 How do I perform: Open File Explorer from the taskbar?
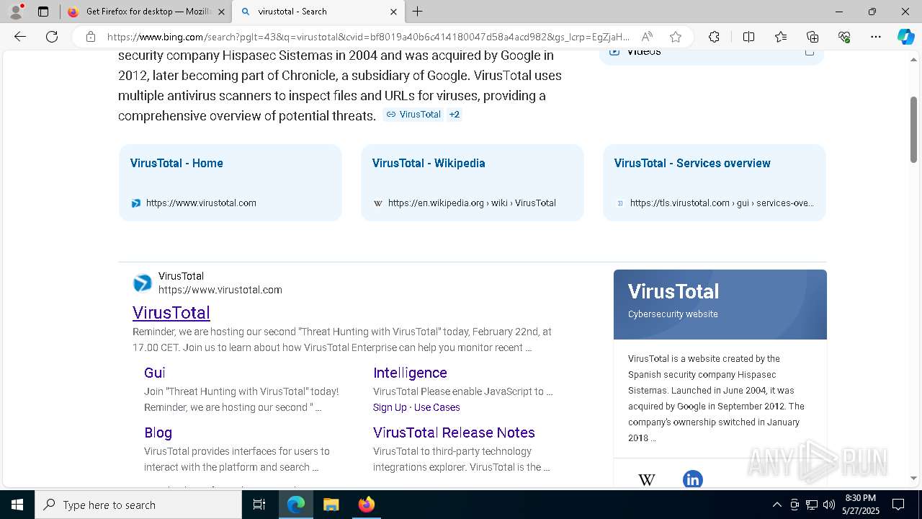tap(331, 505)
